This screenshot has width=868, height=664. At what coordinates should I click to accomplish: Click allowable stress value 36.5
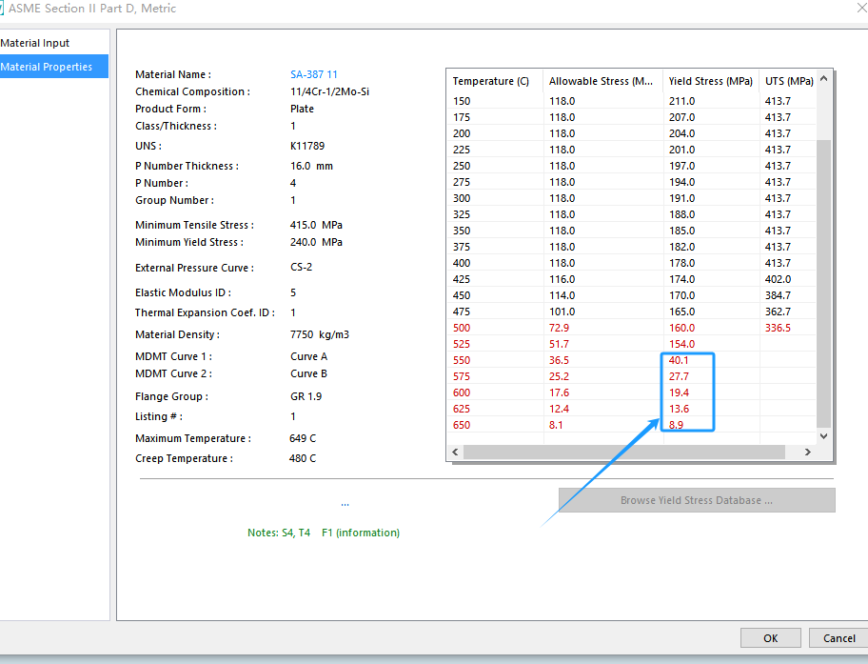click(559, 360)
